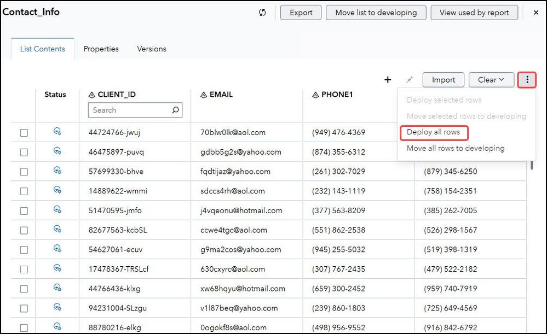Click the View used by report button
The image size is (547, 334).
pyautogui.click(x=474, y=13)
